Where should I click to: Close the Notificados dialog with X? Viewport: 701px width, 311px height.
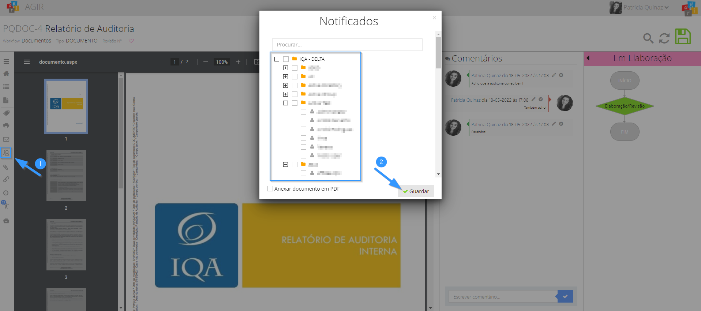[434, 18]
